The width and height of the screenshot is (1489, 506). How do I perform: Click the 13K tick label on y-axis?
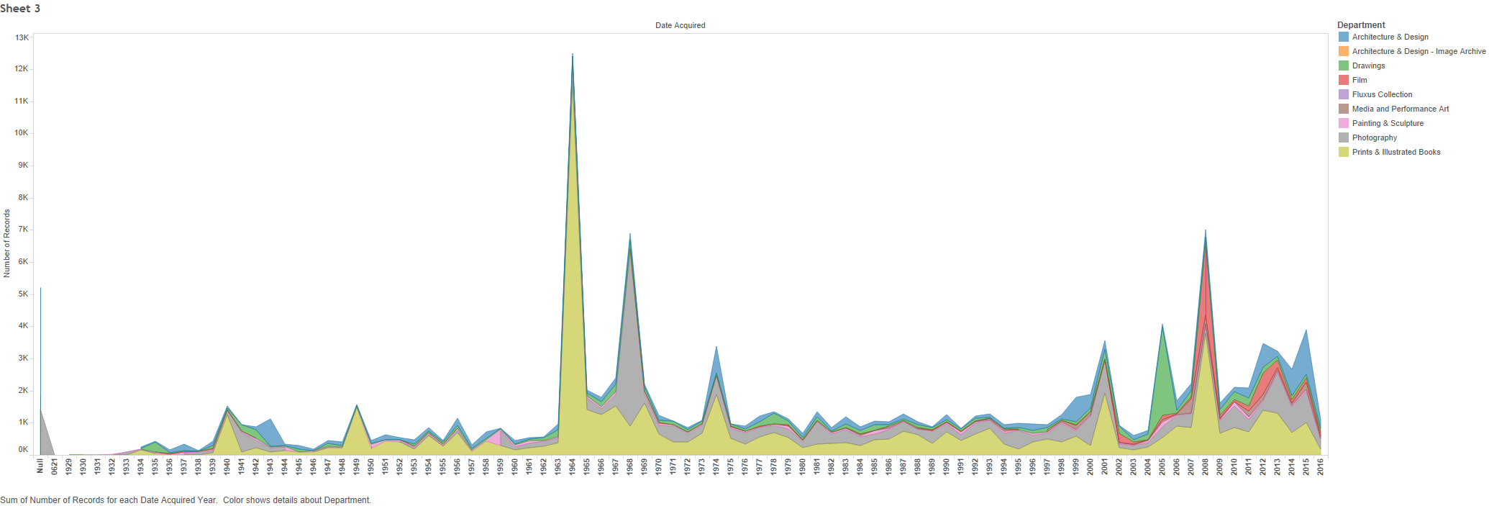[22, 37]
